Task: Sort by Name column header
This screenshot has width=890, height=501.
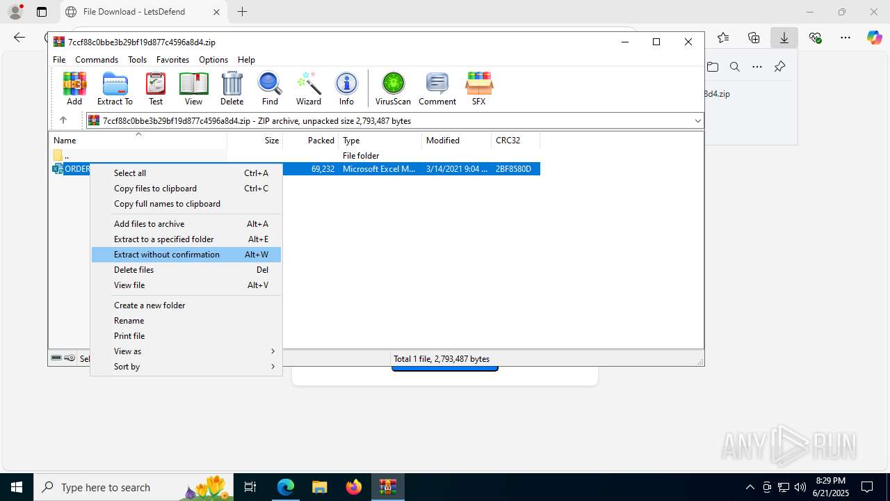Action: pyautogui.click(x=138, y=141)
